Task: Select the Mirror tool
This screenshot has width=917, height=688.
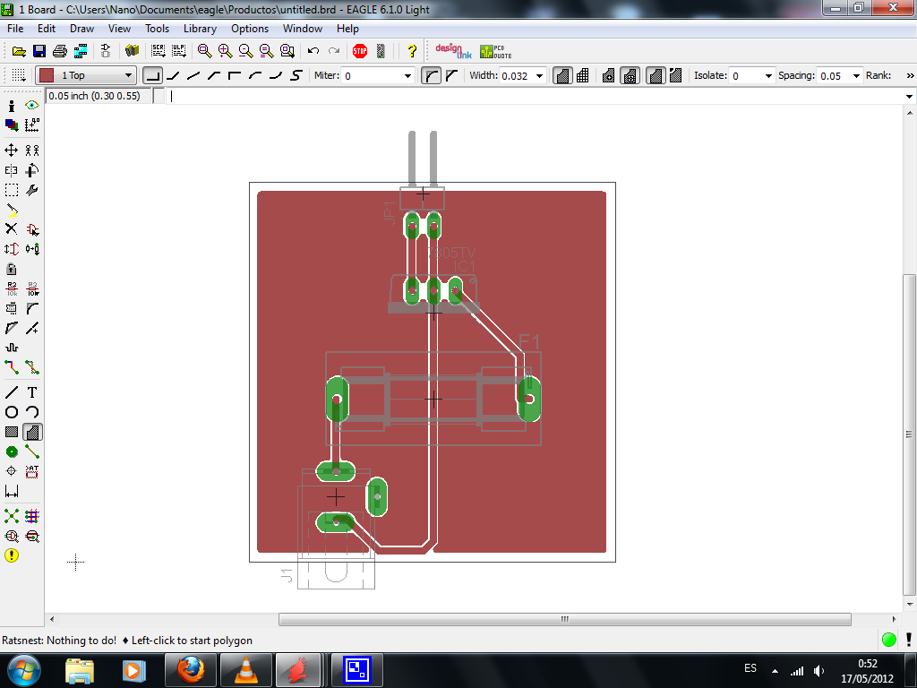Action: point(11,170)
